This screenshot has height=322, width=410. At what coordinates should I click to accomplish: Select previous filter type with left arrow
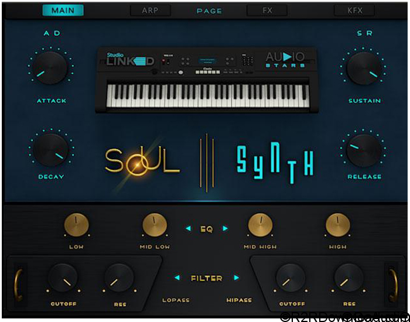click(177, 278)
